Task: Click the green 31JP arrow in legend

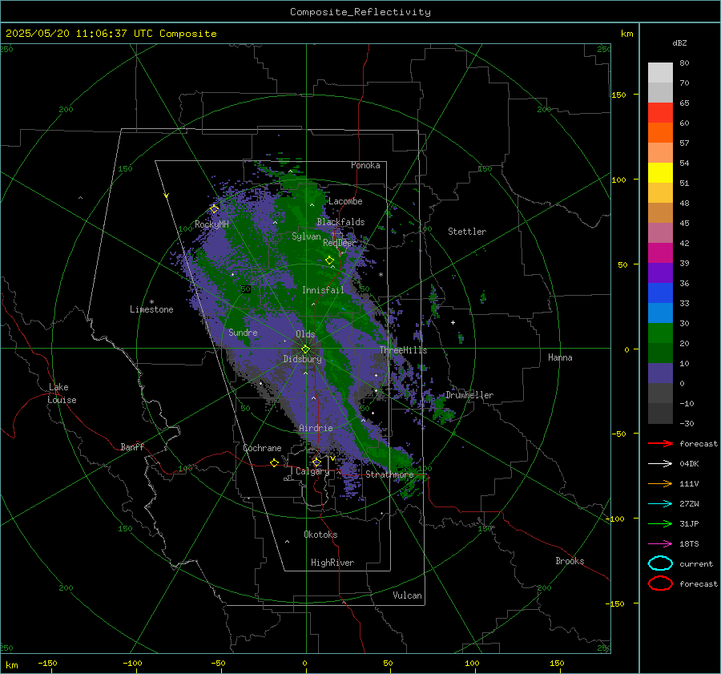Action: [x=660, y=523]
